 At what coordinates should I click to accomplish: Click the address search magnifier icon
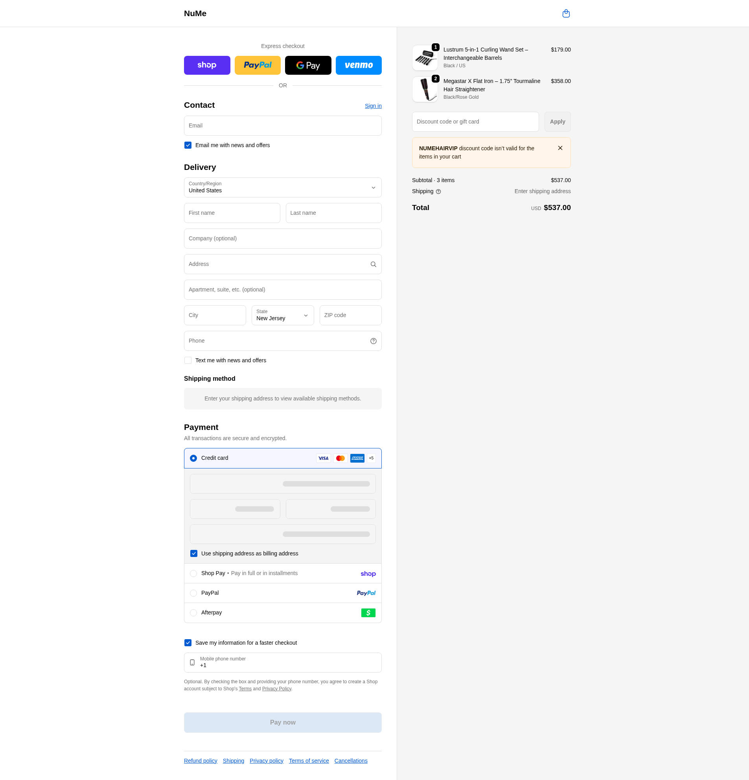[x=373, y=264]
